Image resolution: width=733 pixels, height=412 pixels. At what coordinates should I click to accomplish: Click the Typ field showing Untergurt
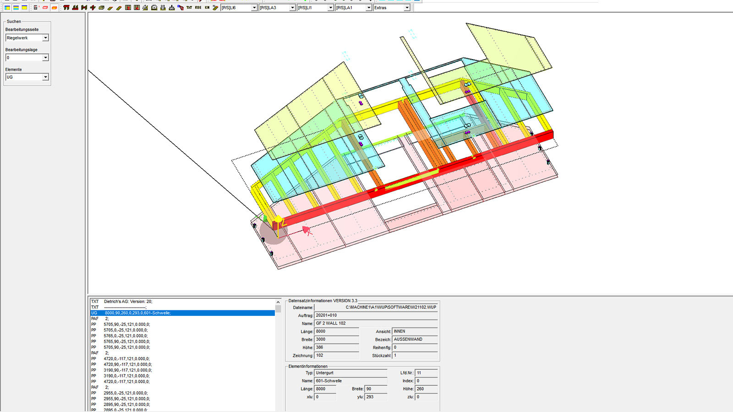(x=351, y=373)
